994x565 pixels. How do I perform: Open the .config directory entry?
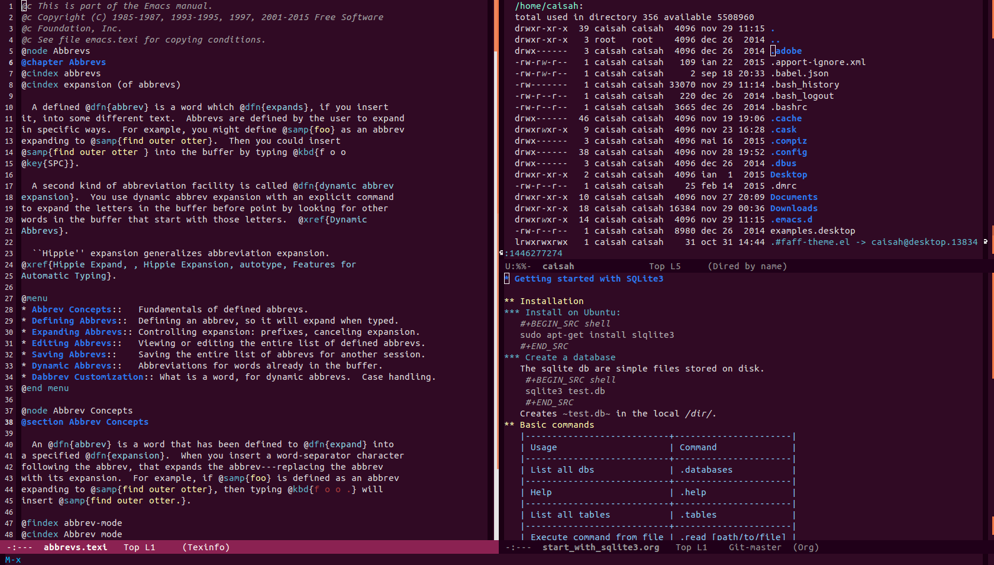coord(789,152)
